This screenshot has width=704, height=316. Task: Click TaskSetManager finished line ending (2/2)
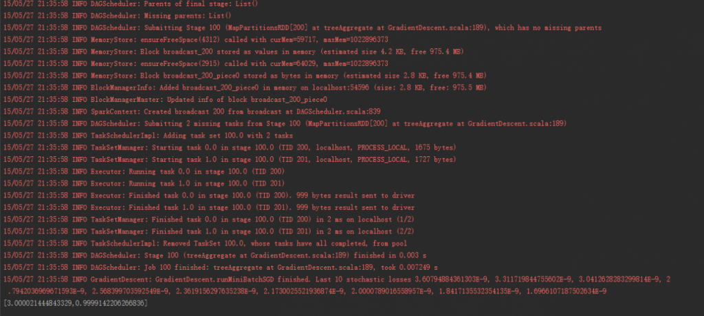coord(209,231)
